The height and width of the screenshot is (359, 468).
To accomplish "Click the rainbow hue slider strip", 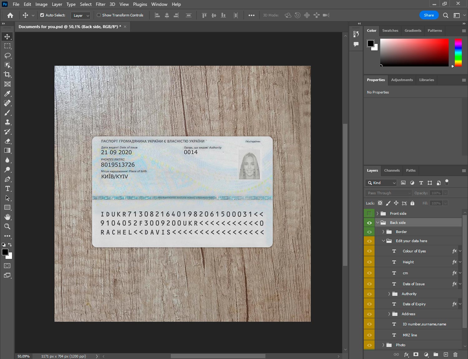I will [x=458, y=52].
